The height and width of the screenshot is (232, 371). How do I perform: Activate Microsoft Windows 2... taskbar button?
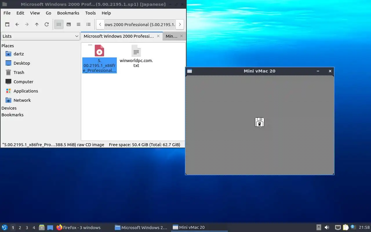pyautogui.click(x=141, y=227)
